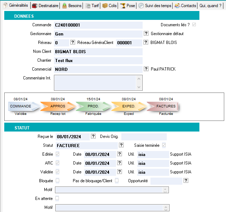Click the date icon on the Validée row

[120, 172]
